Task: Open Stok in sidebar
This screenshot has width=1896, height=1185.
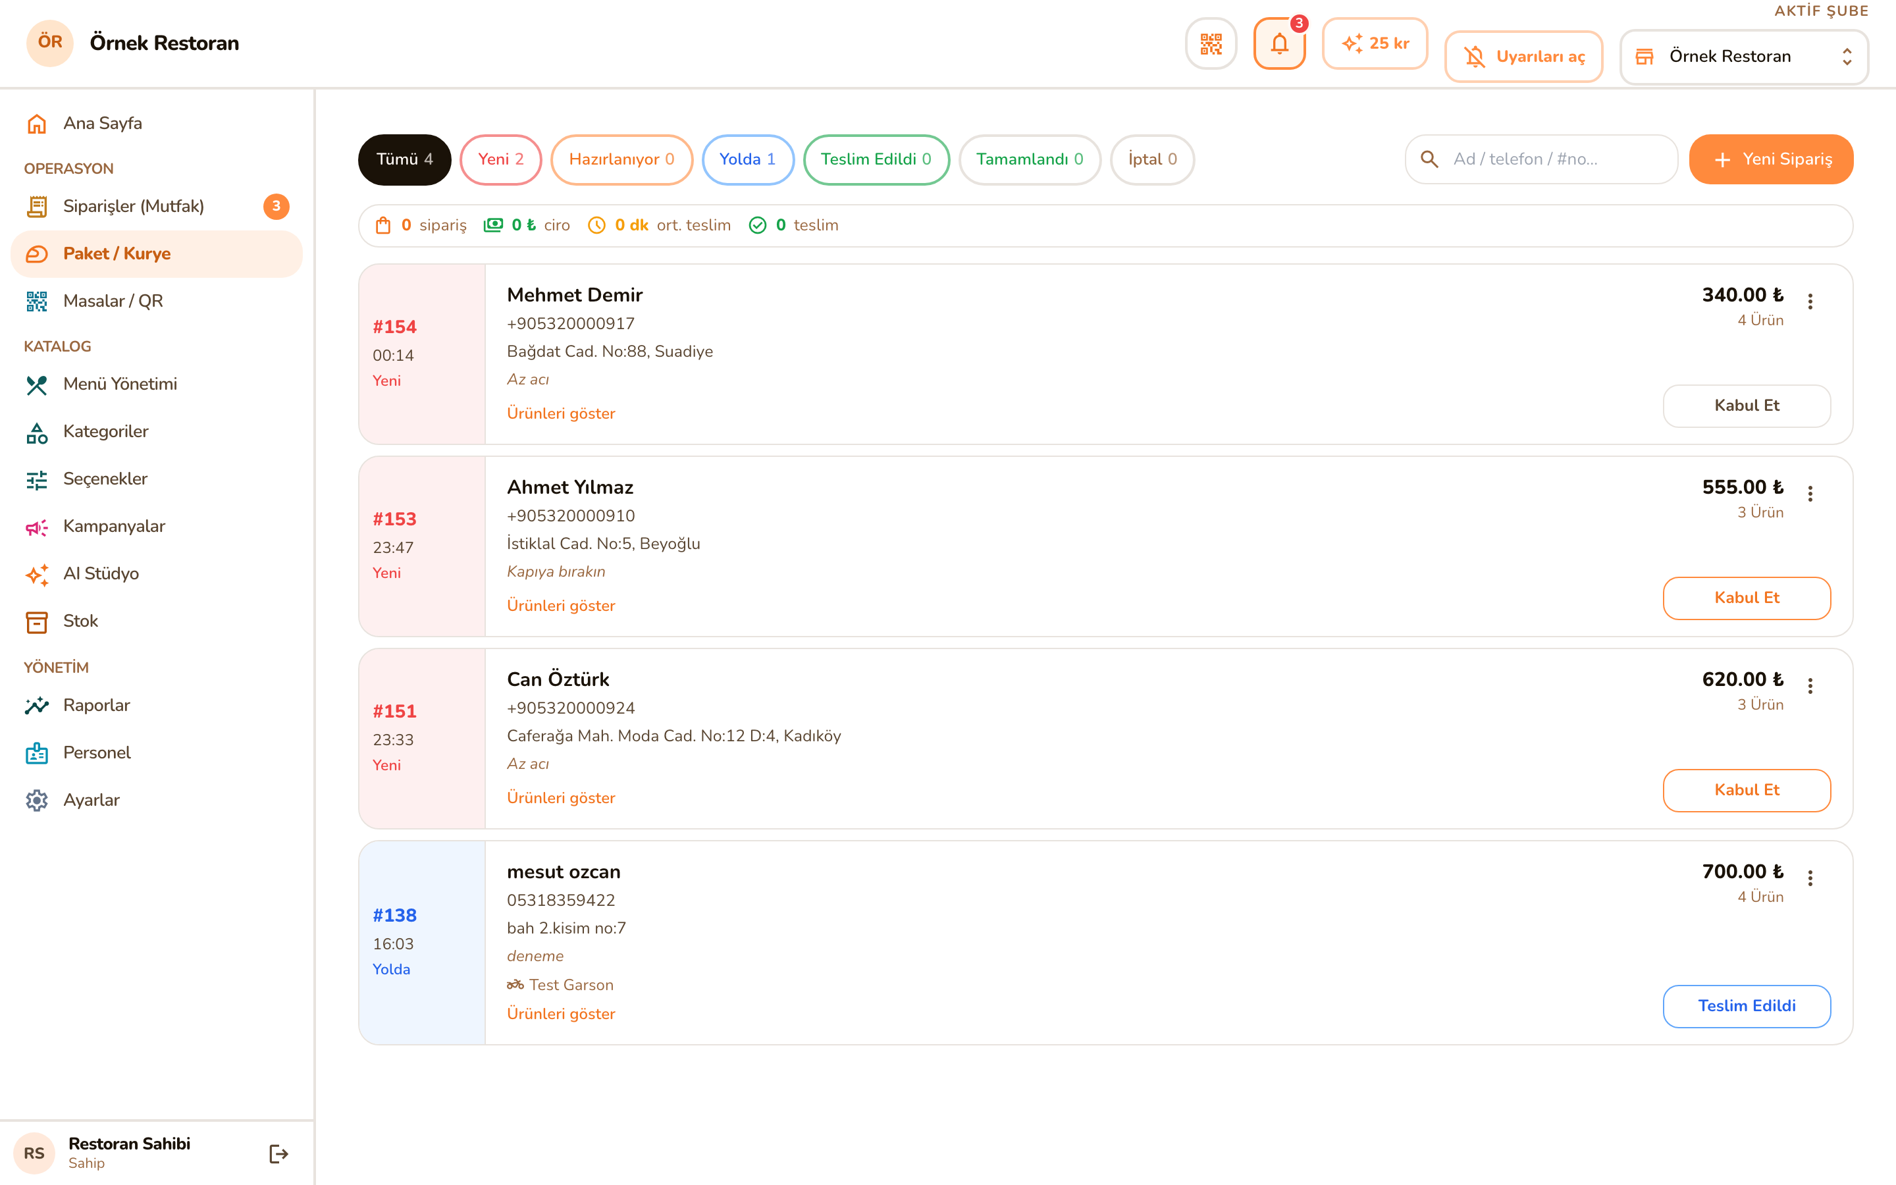Action: click(157, 621)
